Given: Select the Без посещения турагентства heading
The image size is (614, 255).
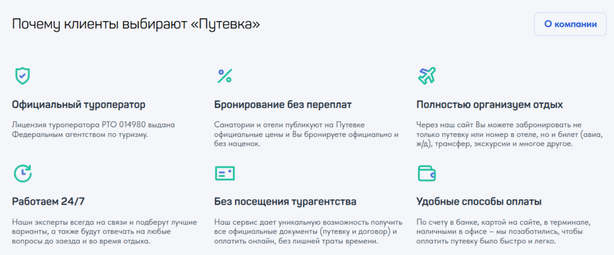Looking at the screenshot, I should [285, 202].
